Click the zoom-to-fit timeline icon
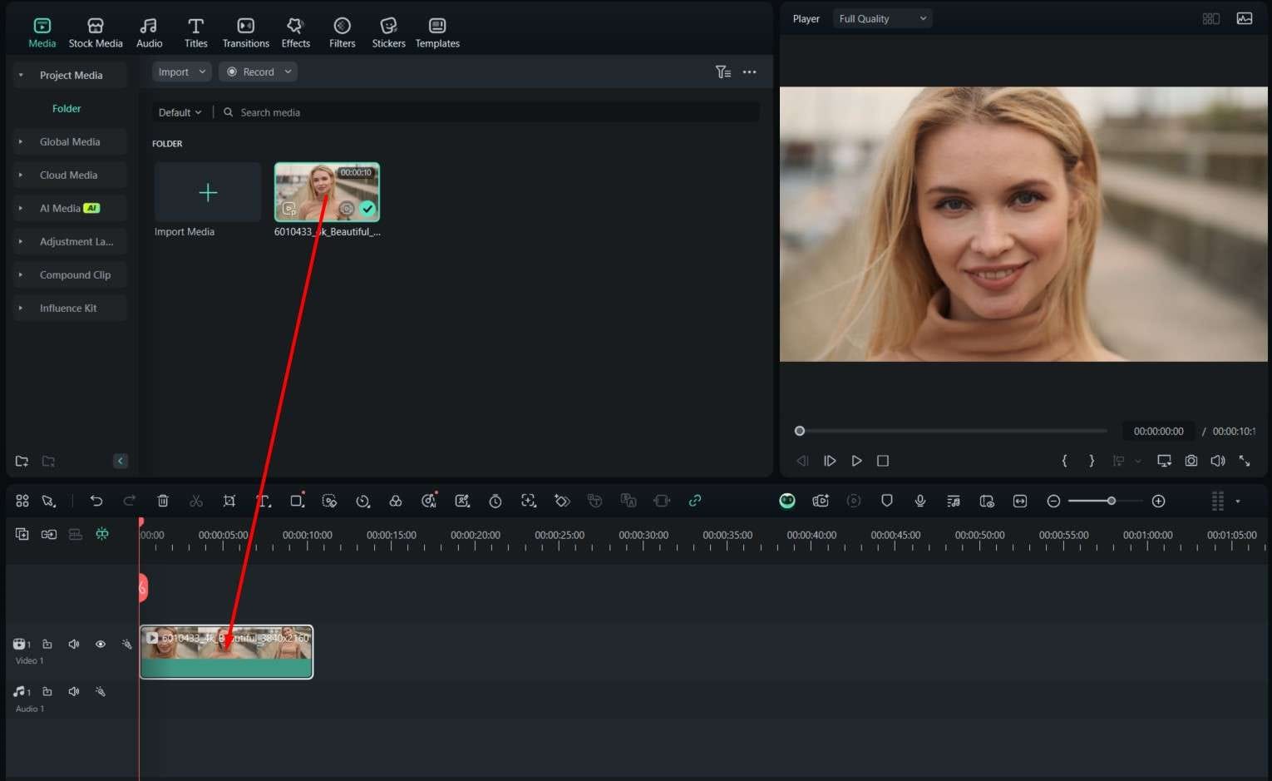1272x781 pixels. coord(1020,501)
